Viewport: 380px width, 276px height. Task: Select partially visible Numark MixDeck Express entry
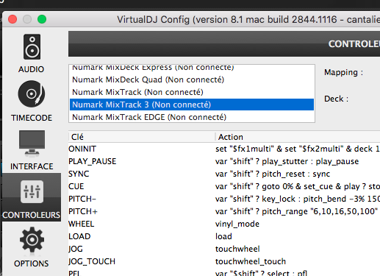[x=192, y=68]
